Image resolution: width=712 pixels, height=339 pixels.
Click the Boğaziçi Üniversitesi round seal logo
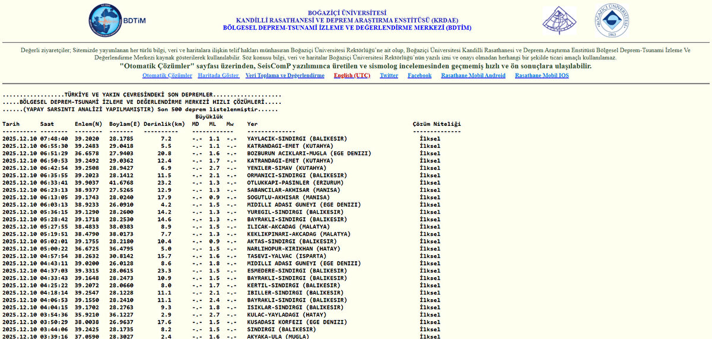[x=612, y=20]
